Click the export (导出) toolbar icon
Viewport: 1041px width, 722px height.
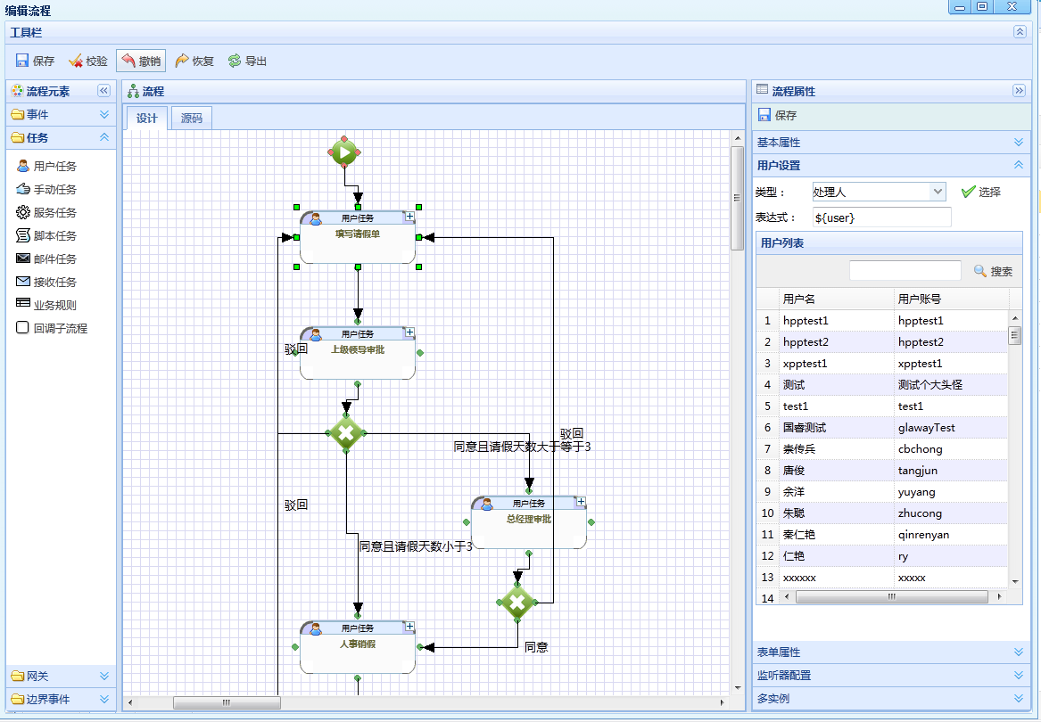[235, 62]
